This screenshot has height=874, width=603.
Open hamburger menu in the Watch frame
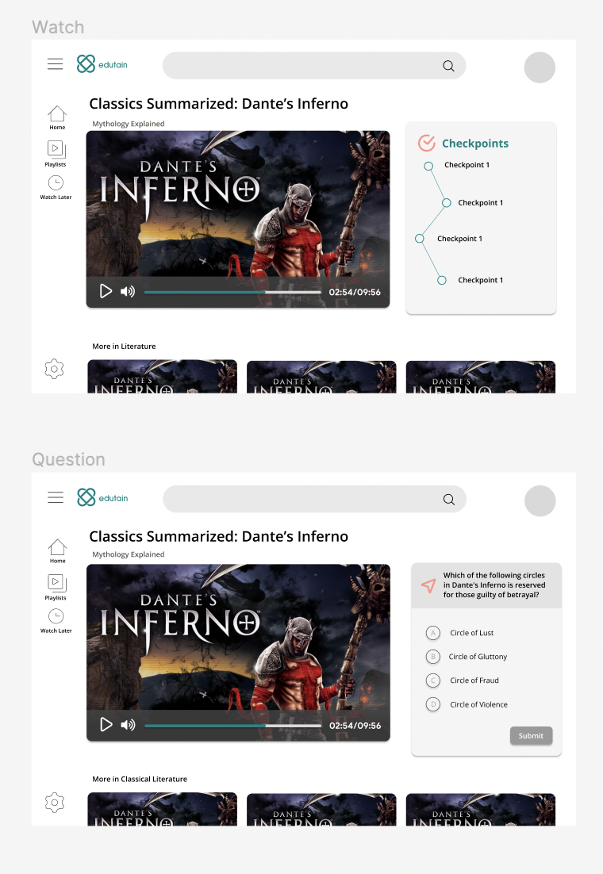(x=56, y=64)
